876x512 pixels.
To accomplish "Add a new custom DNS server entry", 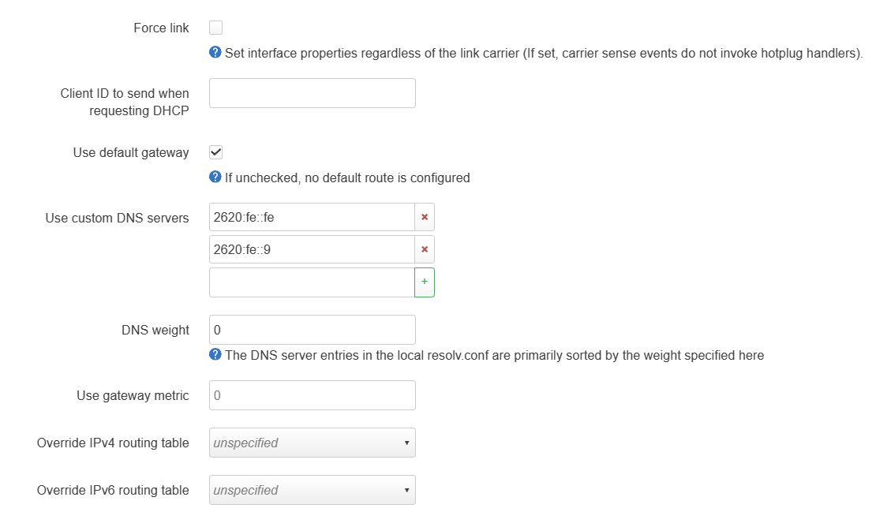I will [x=425, y=282].
